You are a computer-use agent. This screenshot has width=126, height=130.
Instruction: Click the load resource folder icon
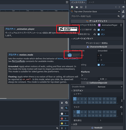pyautogui.click(x=77, y=7)
